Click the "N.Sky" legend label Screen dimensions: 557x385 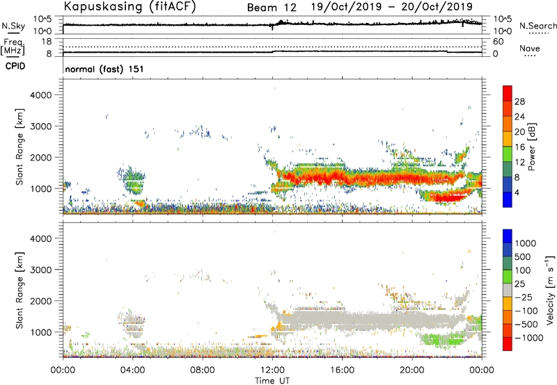tap(13, 26)
